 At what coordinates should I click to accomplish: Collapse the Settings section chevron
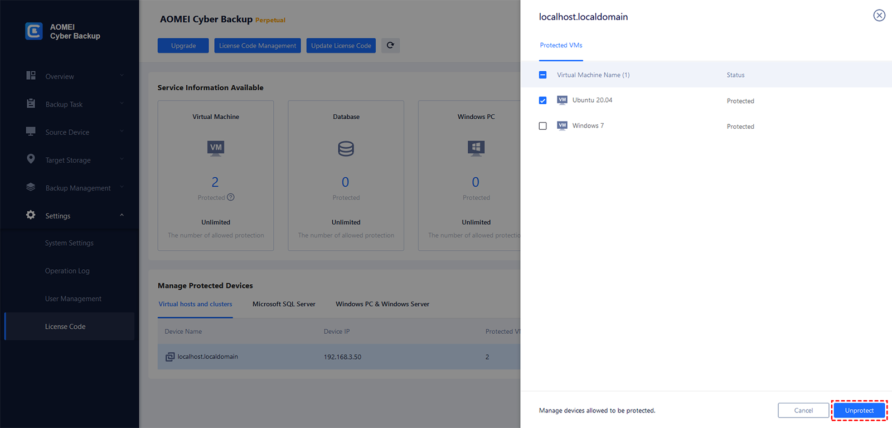click(x=122, y=215)
